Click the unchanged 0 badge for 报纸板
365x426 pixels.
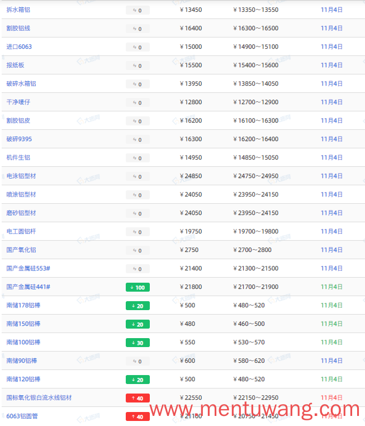(x=138, y=65)
